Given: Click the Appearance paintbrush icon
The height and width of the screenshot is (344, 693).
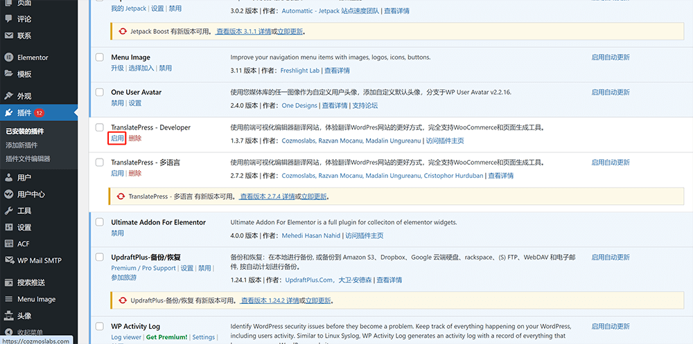Looking at the screenshot, I should coord(8,96).
